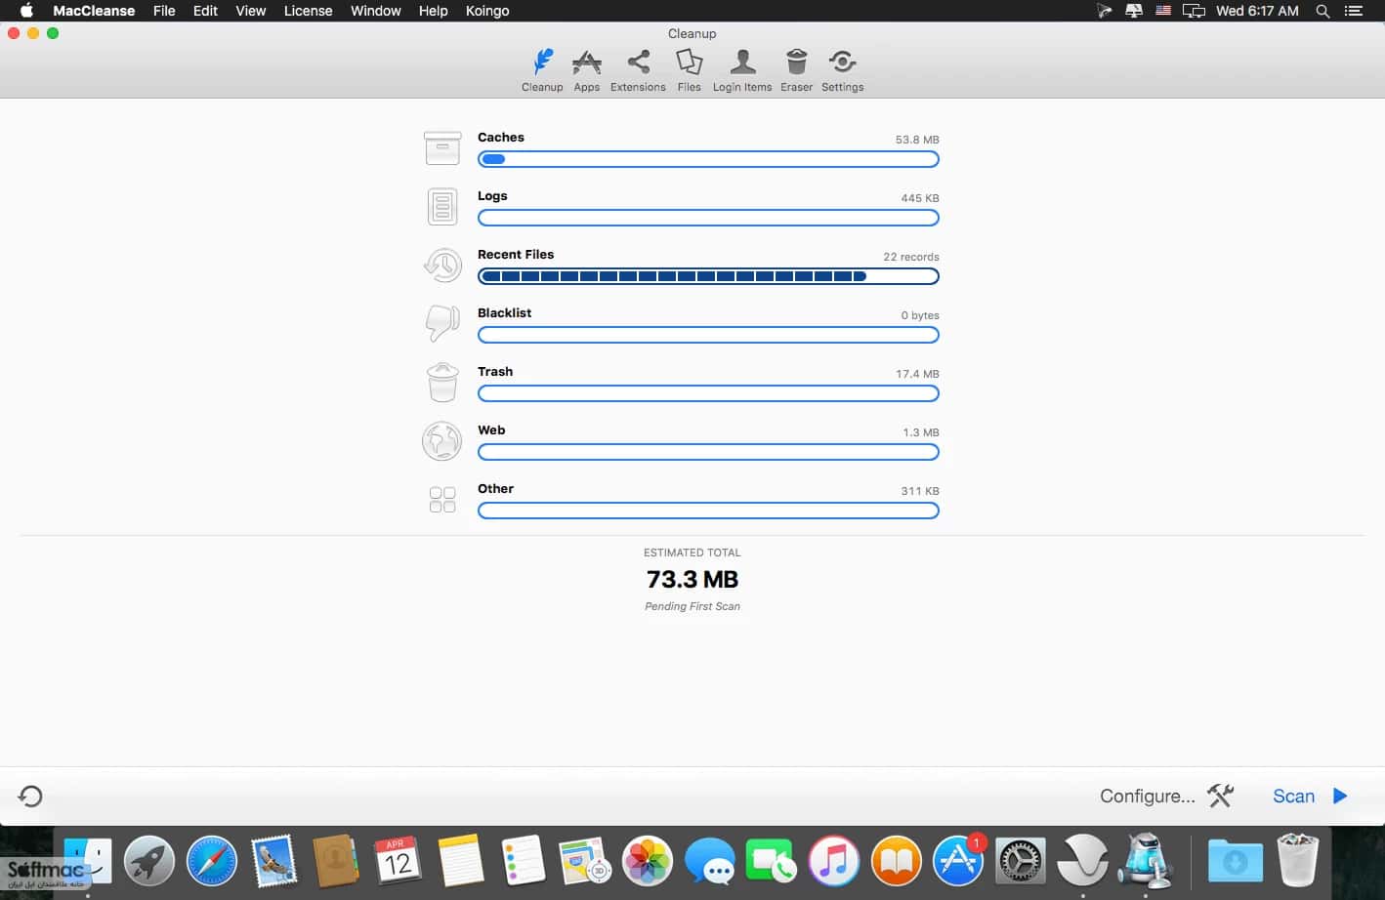
Task: Select the Caches category label
Action: pos(501,138)
